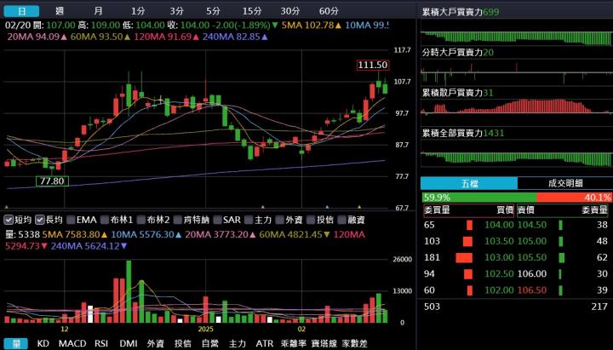Screen dimensions: 613x350
Task: Enable the 外資 overlay checkbox
Action: pos(279,220)
